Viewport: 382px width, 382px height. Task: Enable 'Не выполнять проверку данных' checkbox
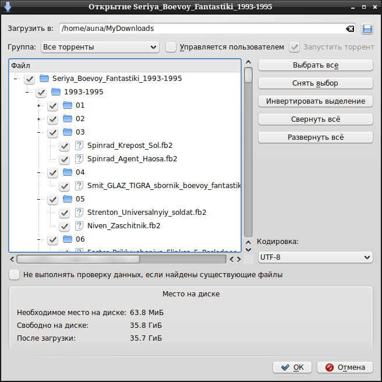point(14,275)
